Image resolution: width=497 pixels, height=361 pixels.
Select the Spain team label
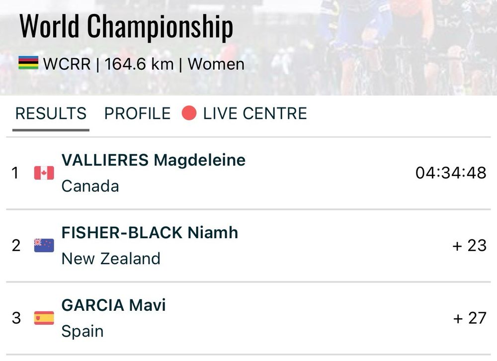(x=83, y=332)
